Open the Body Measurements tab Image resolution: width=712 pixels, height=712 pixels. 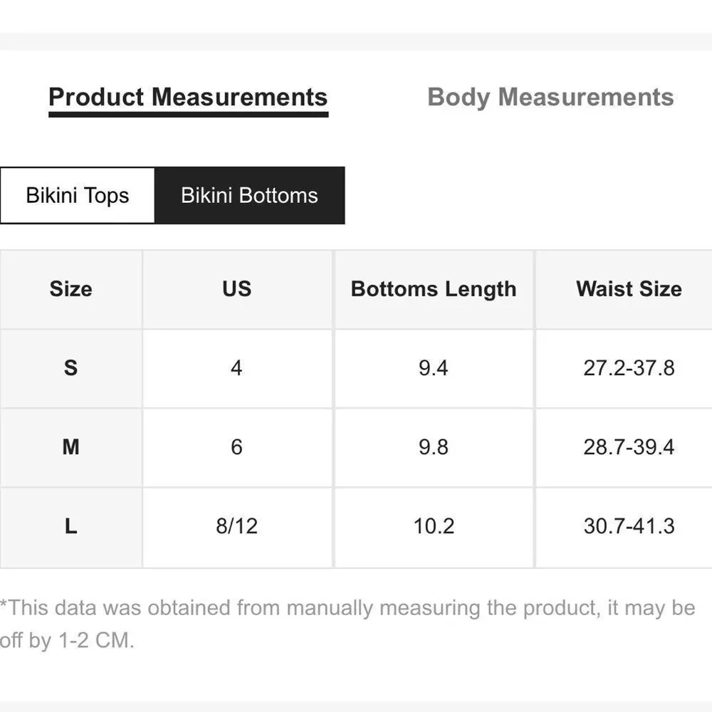tap(550, 97)
